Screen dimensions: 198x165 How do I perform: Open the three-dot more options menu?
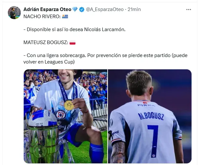pyautogui.click(x=189, y=10)
